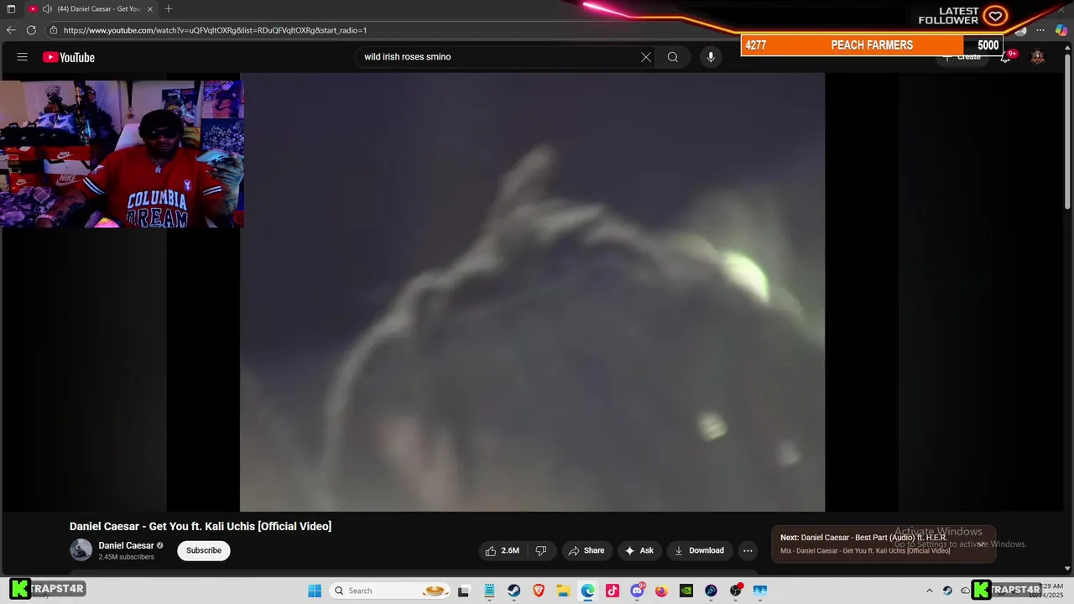Show hidden system tray icons
The image size is (1074, 604).
929,591
